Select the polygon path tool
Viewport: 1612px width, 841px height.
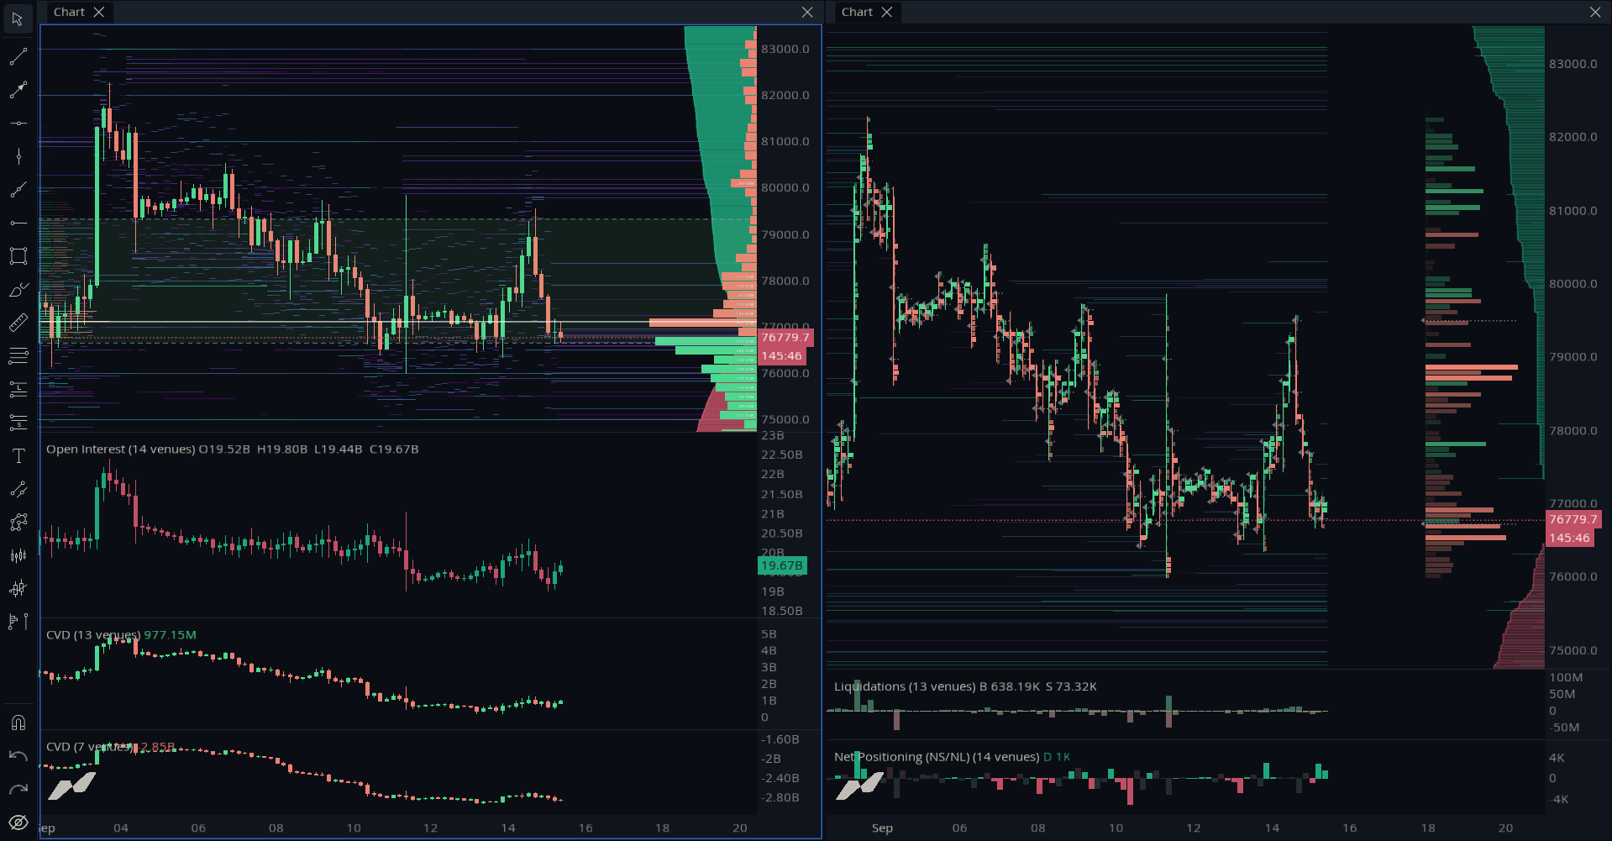pos(18,523)
